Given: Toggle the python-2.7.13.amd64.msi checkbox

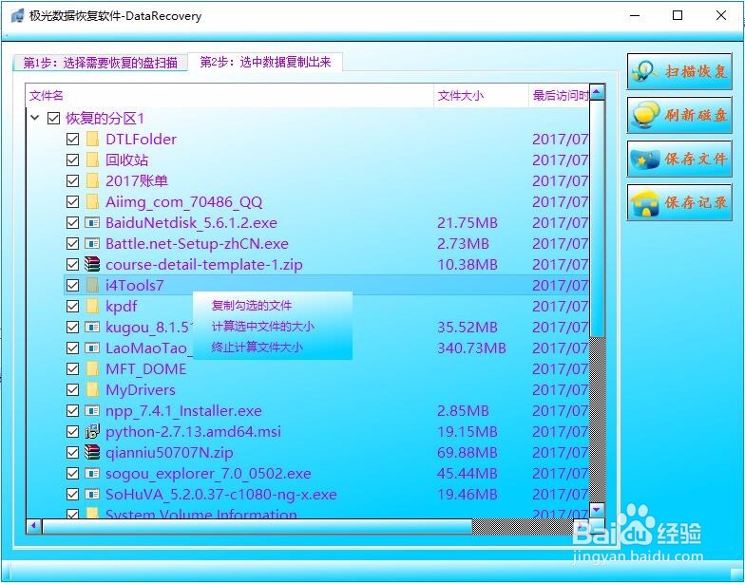Looking at the screenshot, I should click(x=72, y=431).
